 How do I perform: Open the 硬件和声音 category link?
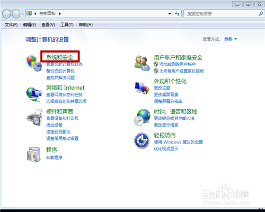(60, 111)
